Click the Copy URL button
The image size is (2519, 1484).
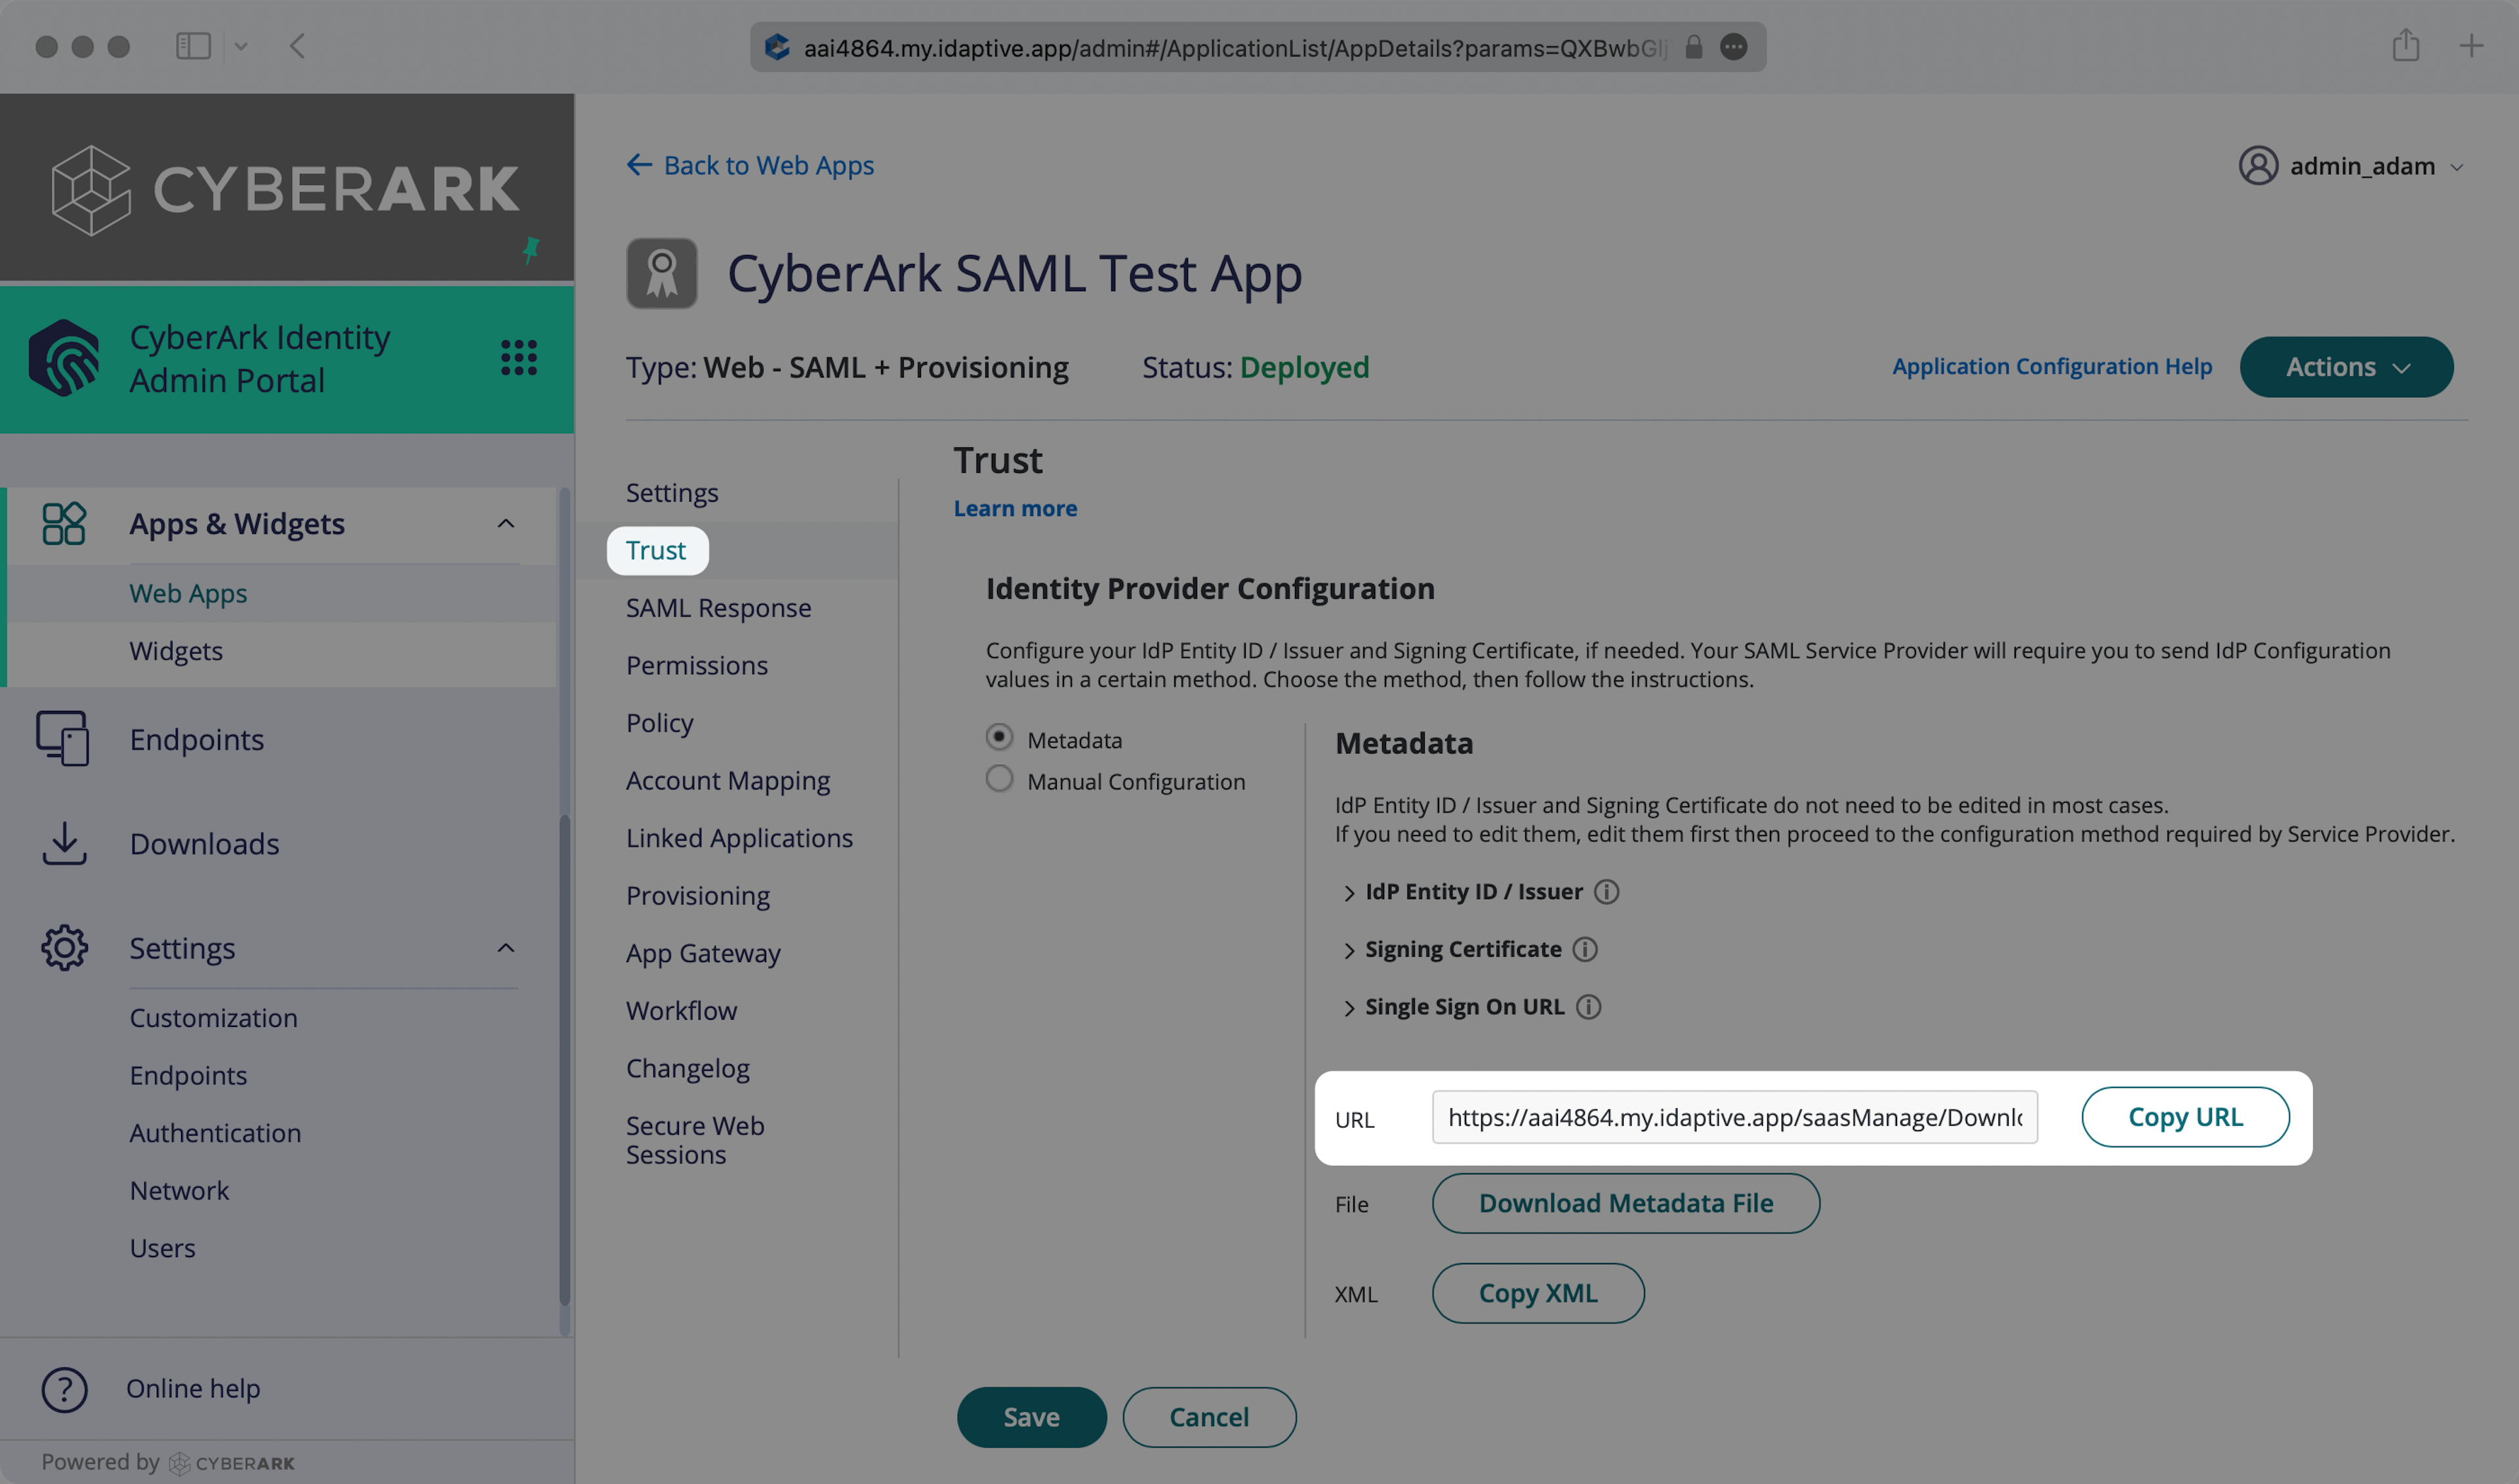2185,1117
